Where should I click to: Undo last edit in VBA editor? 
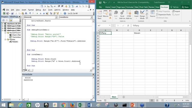click(30, 13)
